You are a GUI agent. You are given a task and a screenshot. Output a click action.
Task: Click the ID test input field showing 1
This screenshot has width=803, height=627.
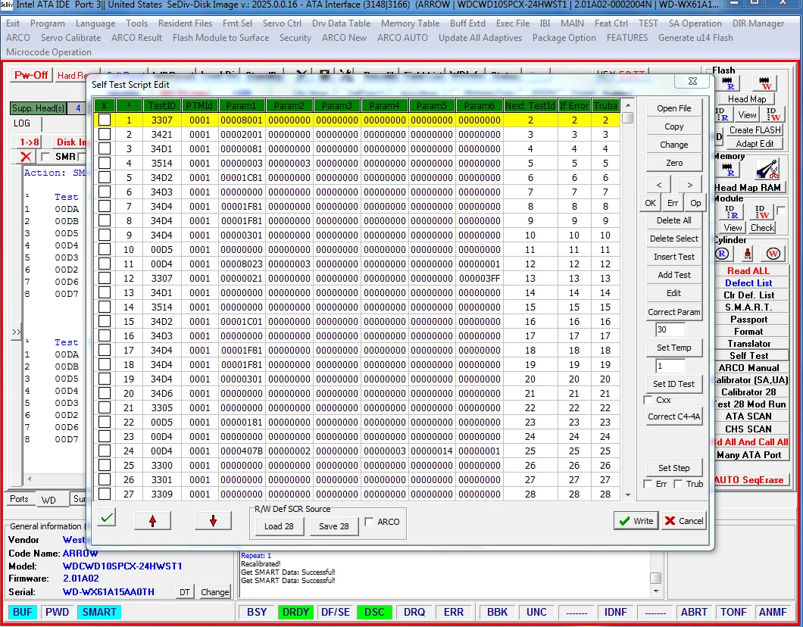tap(670, 366)
